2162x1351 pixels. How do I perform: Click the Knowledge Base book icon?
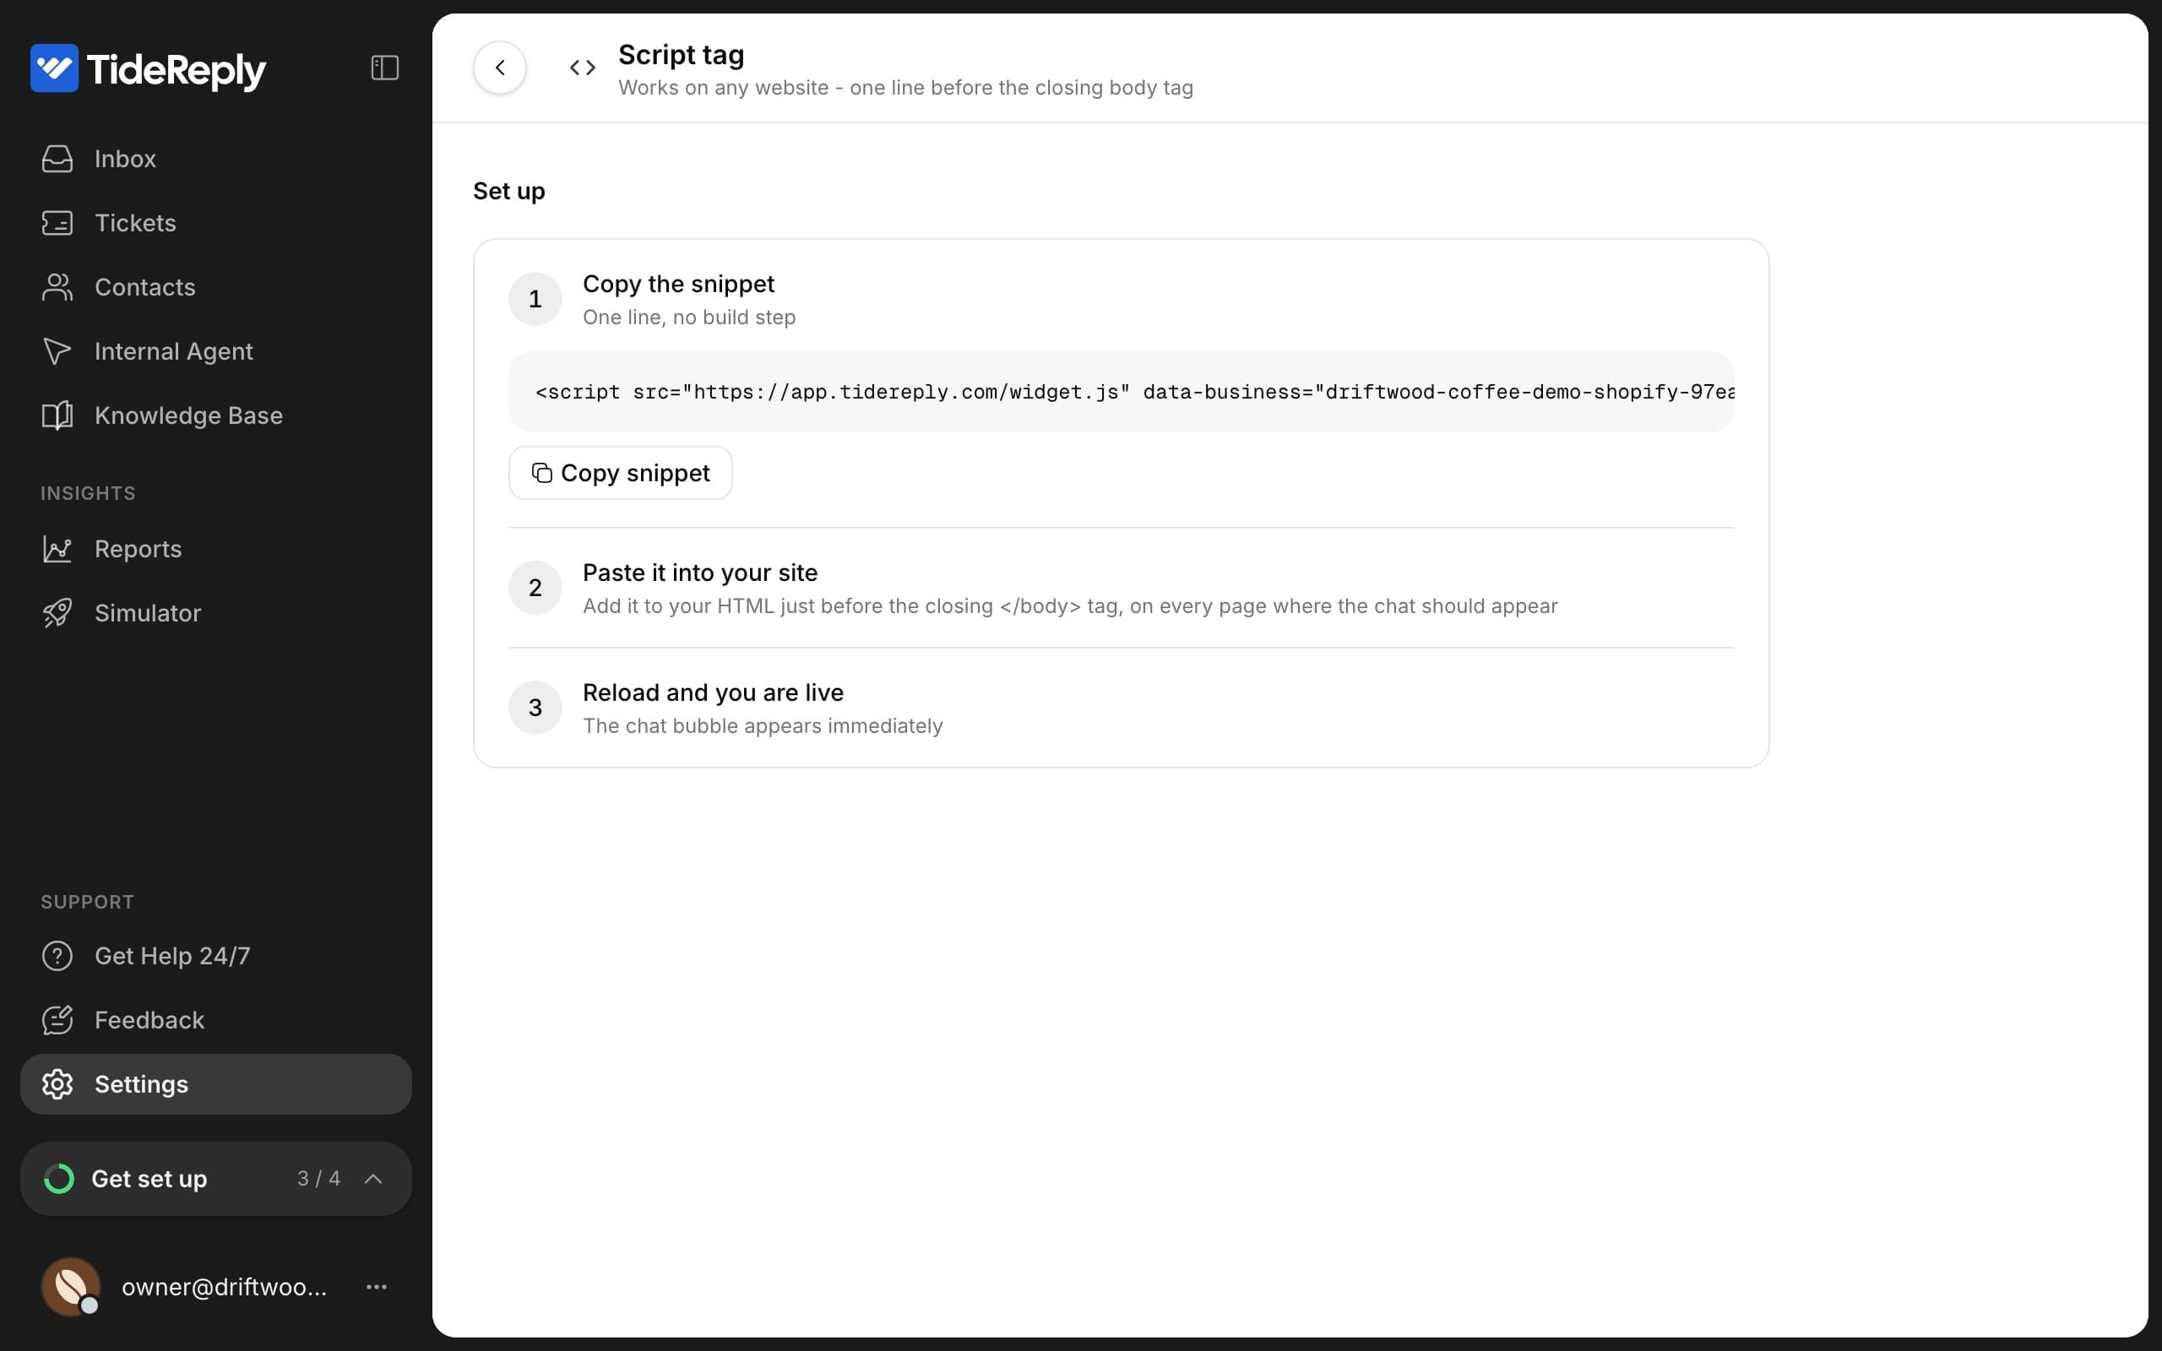point(57,415)
